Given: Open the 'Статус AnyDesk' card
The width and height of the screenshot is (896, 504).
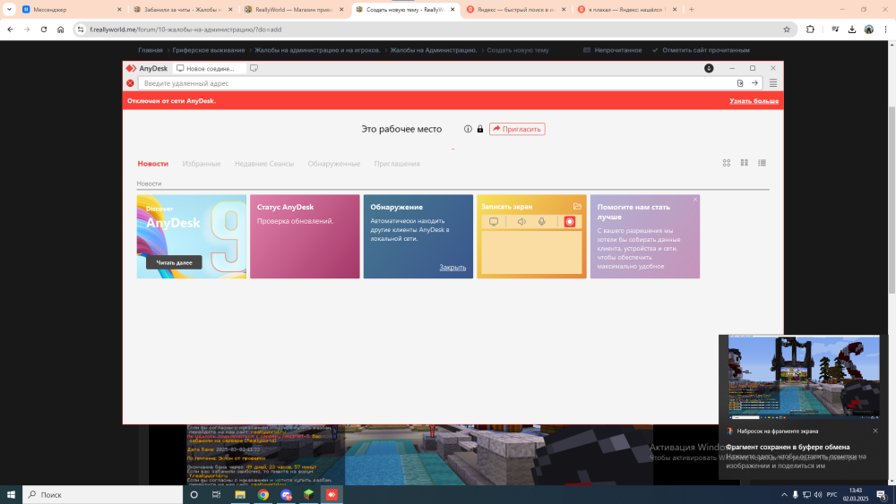Looking at the screenshot, I should pyautogui.click(x=305, y=236).
